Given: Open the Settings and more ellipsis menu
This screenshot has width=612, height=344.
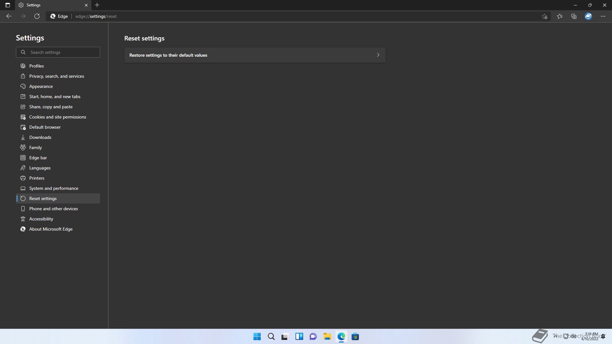Looking at the screenshot, I should click(603, 16).
